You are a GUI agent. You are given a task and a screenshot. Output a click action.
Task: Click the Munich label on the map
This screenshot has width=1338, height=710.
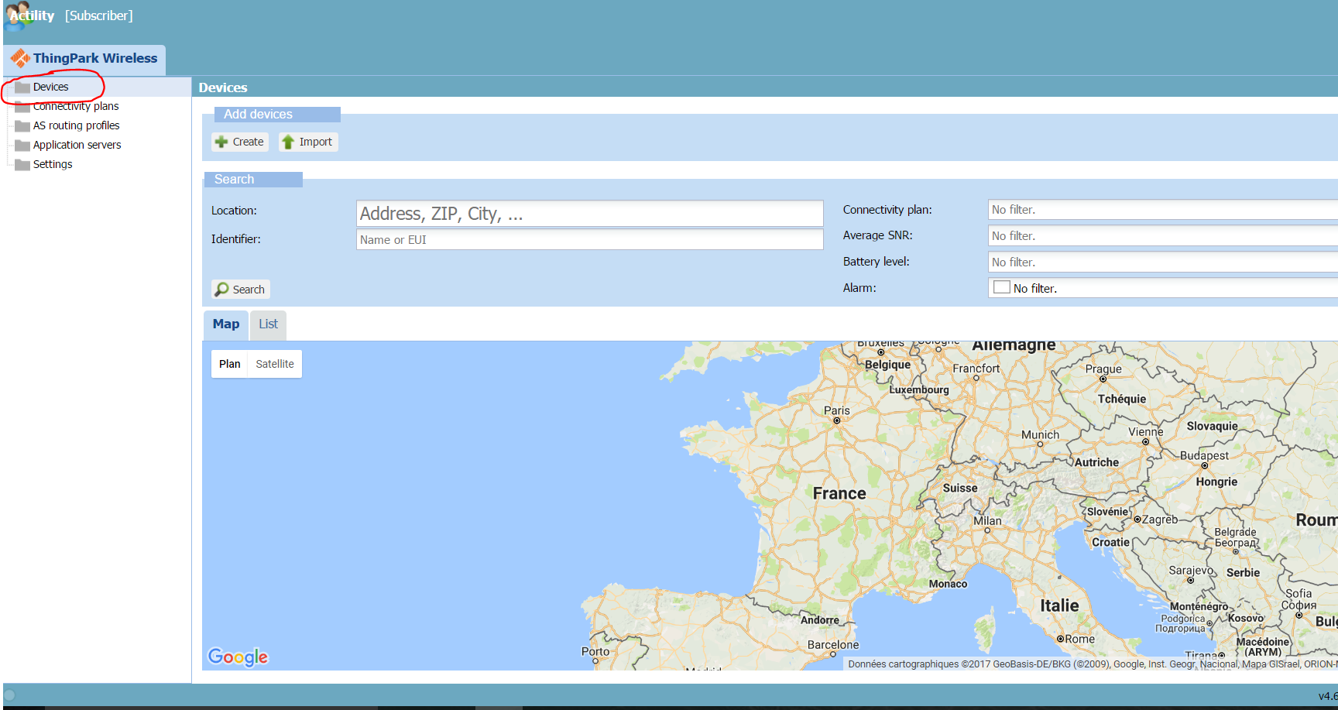coord(1040,435)
